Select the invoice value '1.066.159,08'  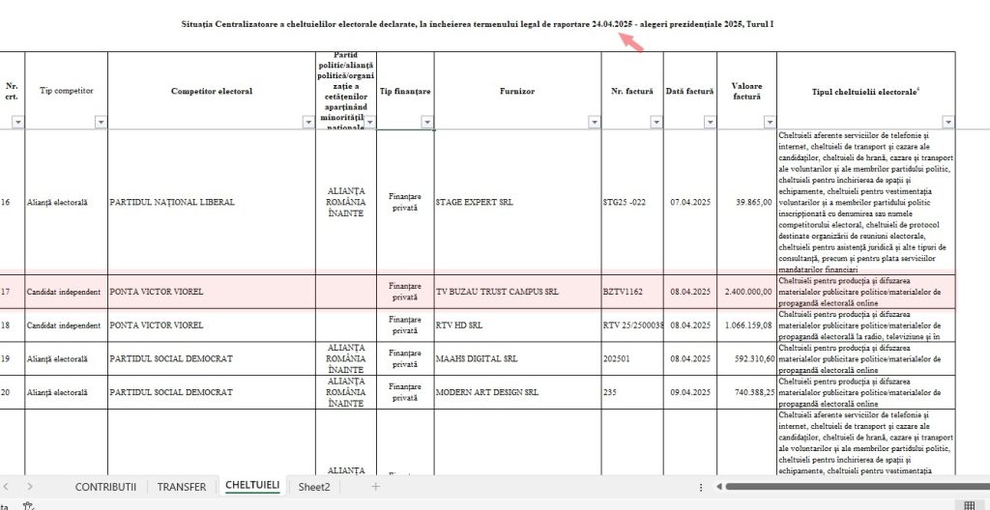tap(747, 326)
